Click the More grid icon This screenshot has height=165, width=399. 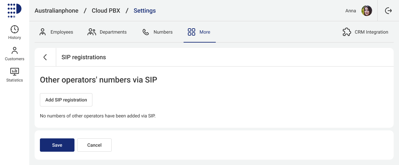point(192,32)
